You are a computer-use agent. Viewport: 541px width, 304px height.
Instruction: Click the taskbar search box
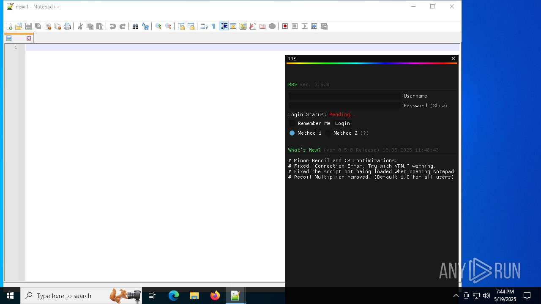coord(81,296)
